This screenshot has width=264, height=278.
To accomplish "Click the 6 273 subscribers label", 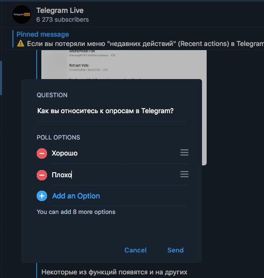I will 63,20.
